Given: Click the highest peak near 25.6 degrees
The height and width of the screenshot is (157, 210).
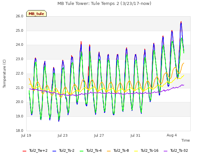Looking at the screenshot, I should click(x=181, y=22).
